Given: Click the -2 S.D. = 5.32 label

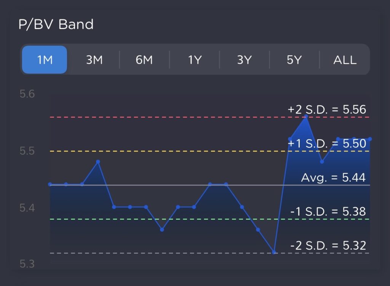Looking at the screenshot, I should click(328, 245).
